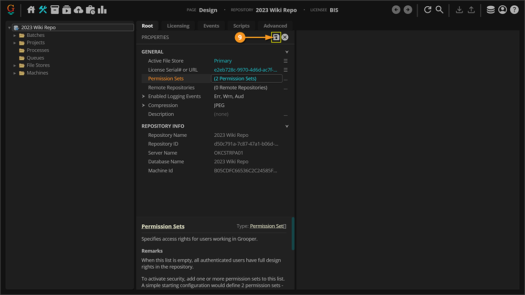
Task: Collapse the General properties section
Action: coord(287,52)
